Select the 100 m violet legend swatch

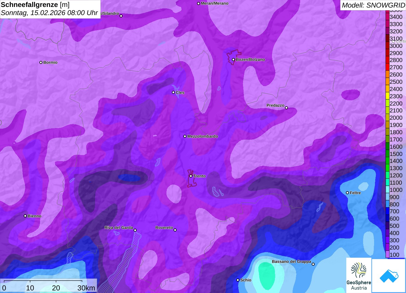click(387, 254)
